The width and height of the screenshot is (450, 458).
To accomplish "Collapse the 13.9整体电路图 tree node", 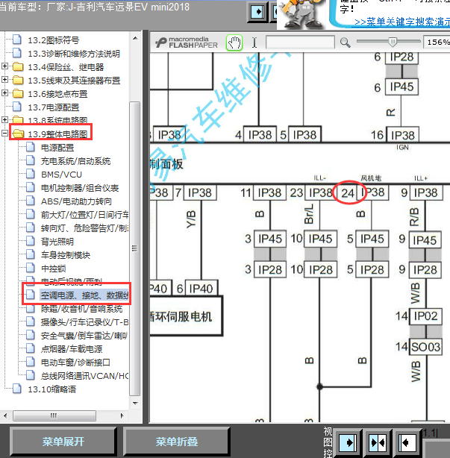I will tap(4, 134).
